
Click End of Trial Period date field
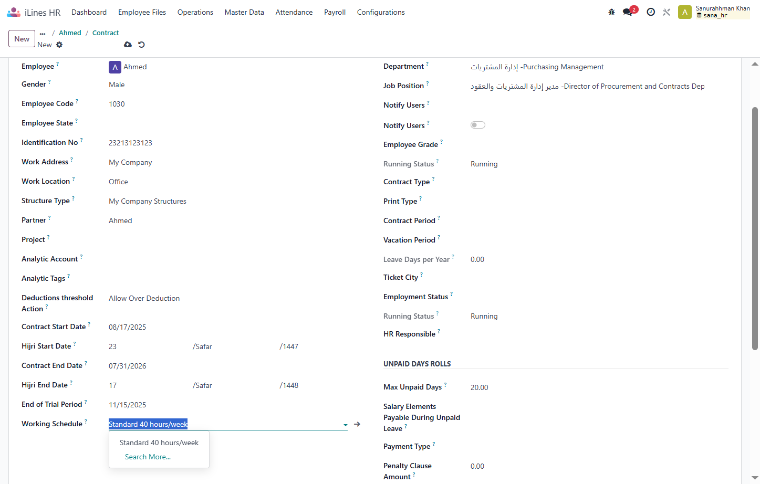[x=228, y=405]
